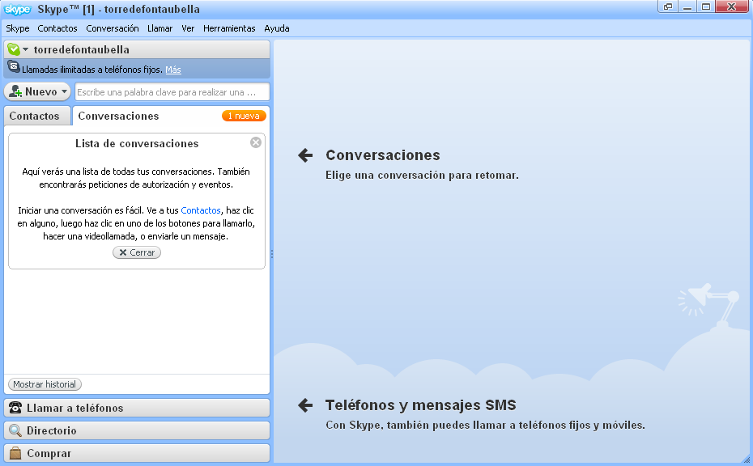The height and width of the screenshot is (466, 753).
Task: Click the Skype logo in title bar
Action: point(17,9)
